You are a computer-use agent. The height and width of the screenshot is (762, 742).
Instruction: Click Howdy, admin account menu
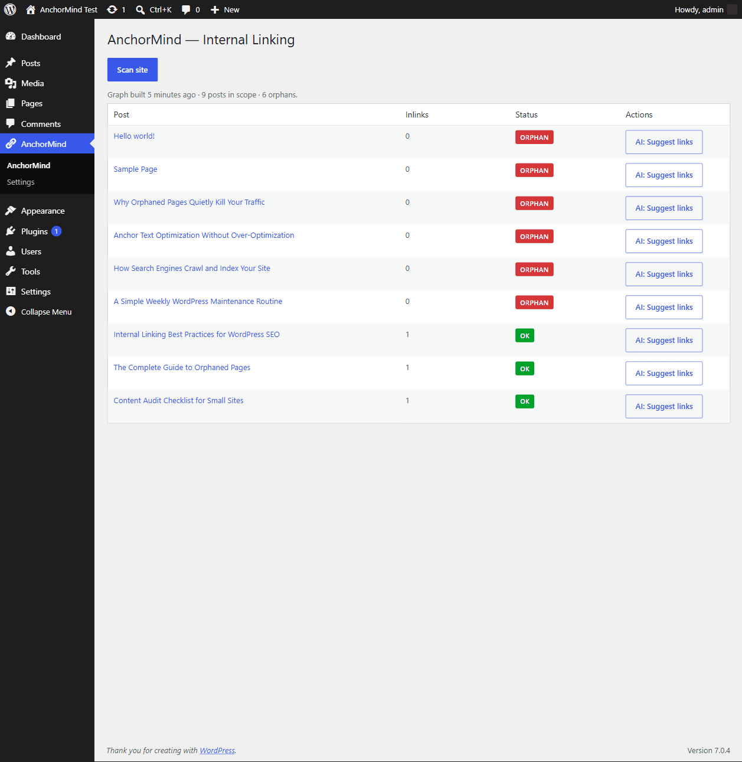pos(706,9)
